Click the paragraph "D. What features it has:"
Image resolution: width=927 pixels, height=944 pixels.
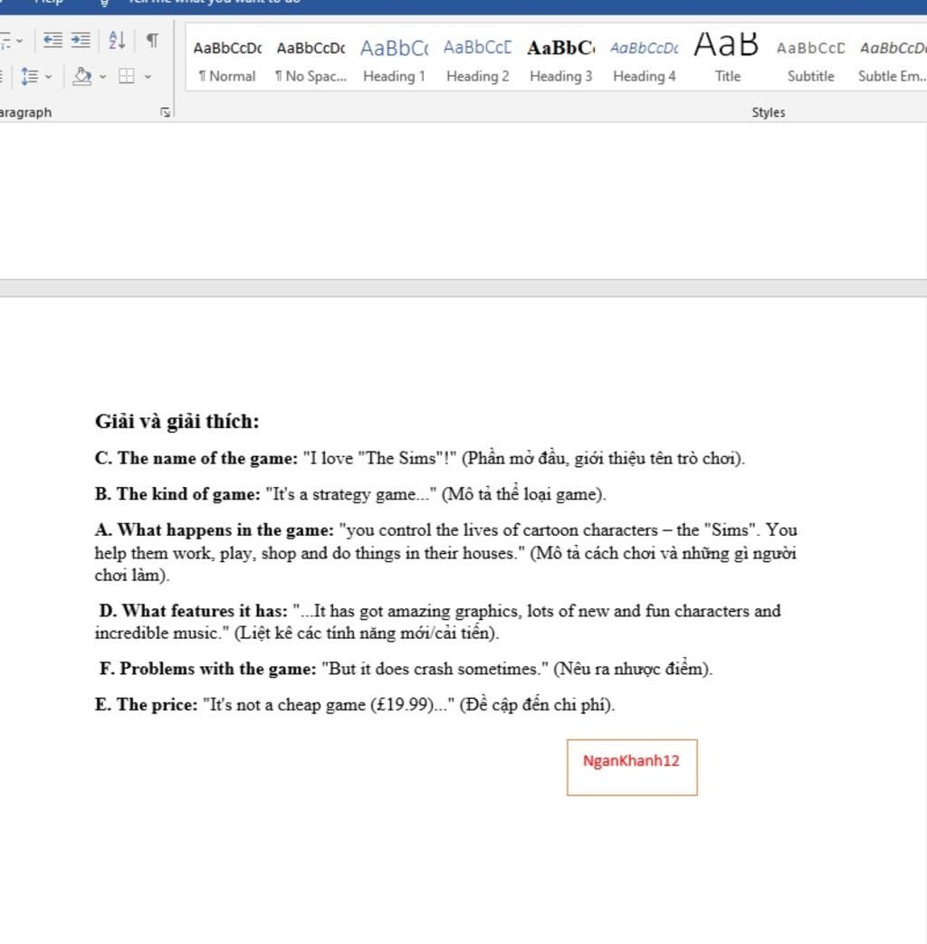click(x=438, y=622)
